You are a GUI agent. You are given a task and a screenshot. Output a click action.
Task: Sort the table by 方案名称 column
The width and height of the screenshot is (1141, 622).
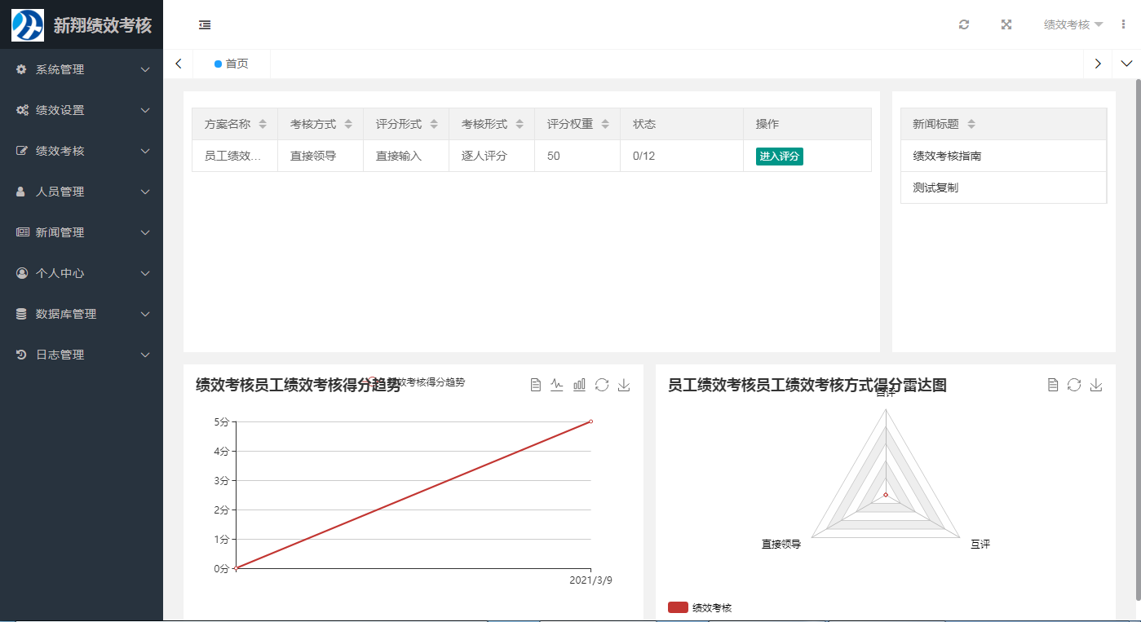[262, 123]
